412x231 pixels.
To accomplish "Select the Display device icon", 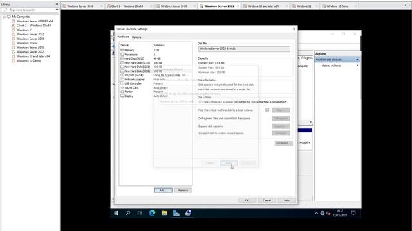I will 122,96.
